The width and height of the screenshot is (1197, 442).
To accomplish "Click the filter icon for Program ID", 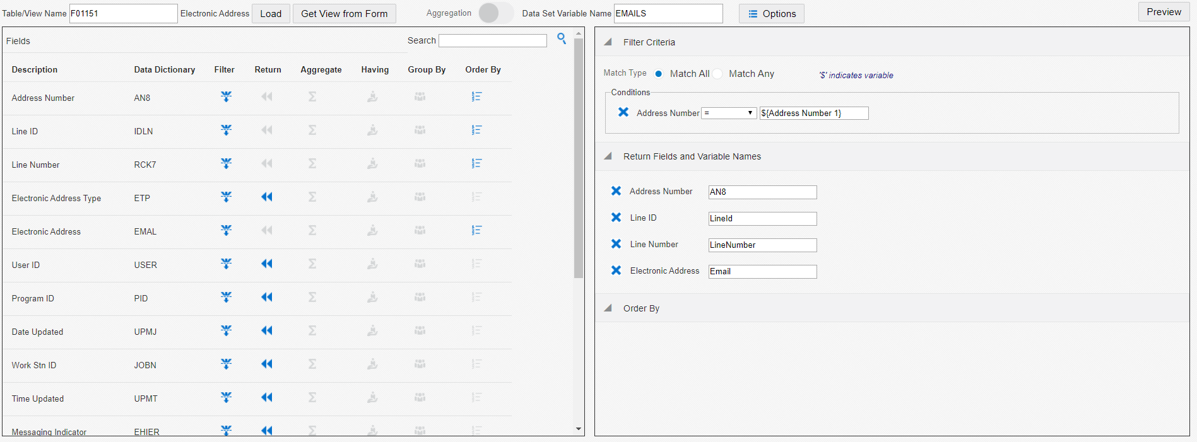I will coord(226,298).
